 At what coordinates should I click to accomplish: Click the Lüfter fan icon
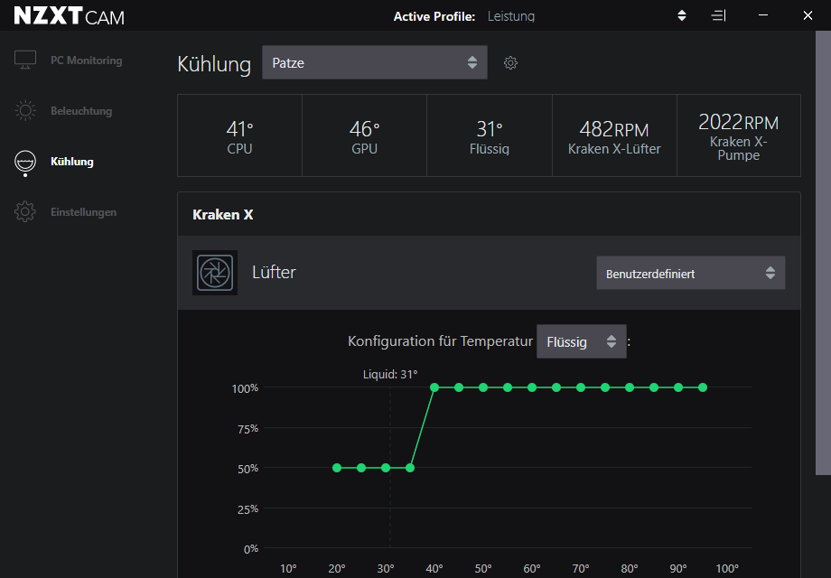[x=215, y=273]
